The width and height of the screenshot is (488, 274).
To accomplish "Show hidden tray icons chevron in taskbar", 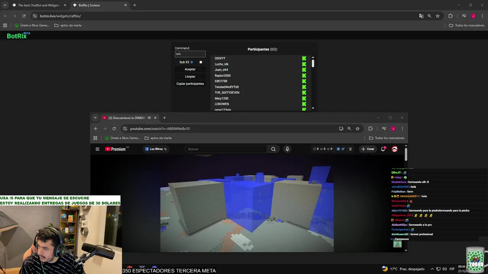I will click(x=432, y=269).
